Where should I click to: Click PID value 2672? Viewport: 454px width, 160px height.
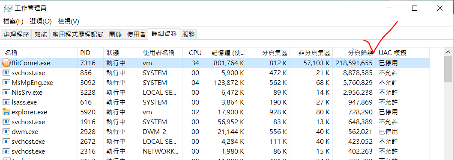pos(88,141)
